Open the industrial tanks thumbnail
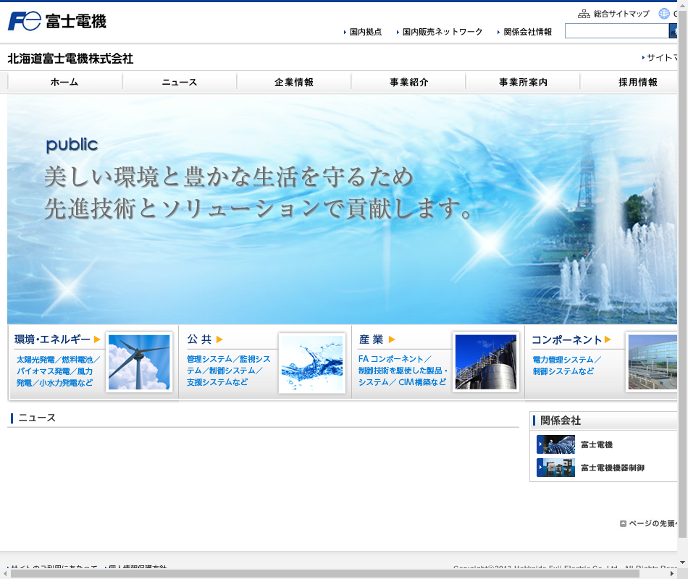This screenshot has width=688, height=579. 485,362
